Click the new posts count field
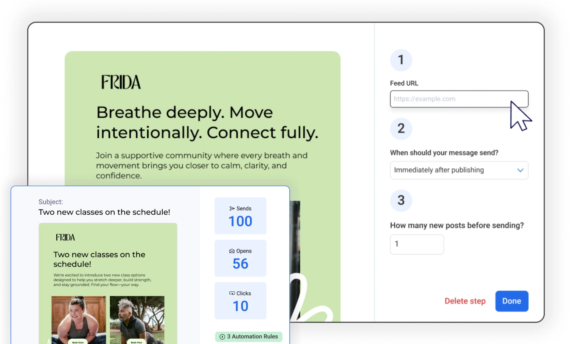The height and width of the screenshot is (344, 572). point(417,244)
